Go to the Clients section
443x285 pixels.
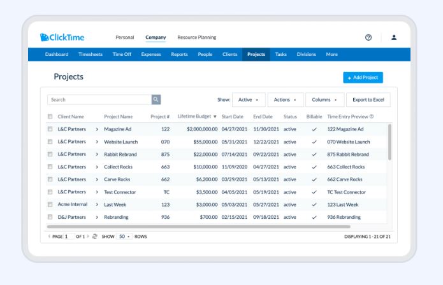(229, 54)
